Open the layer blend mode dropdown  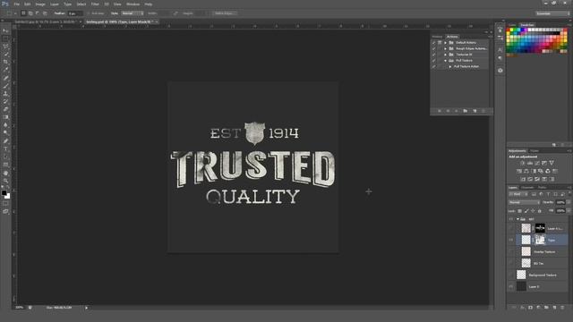click(x=524, y=202)
